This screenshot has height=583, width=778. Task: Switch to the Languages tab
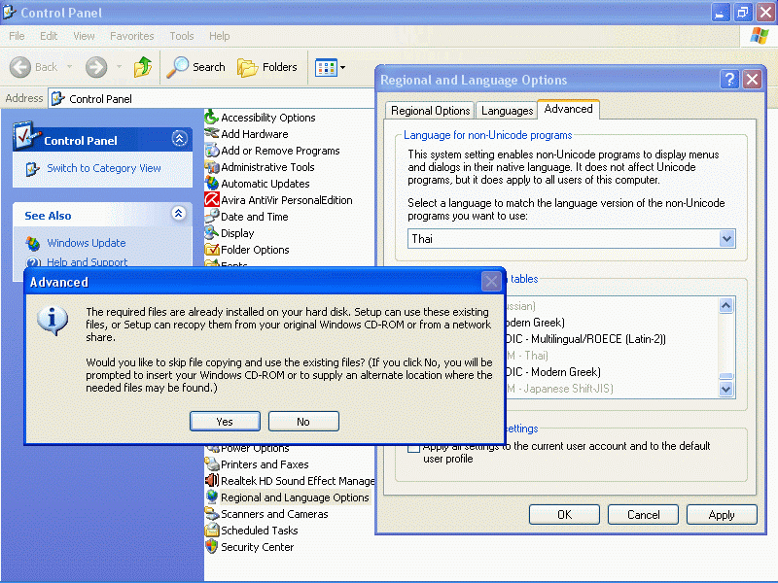click(507, 111)
